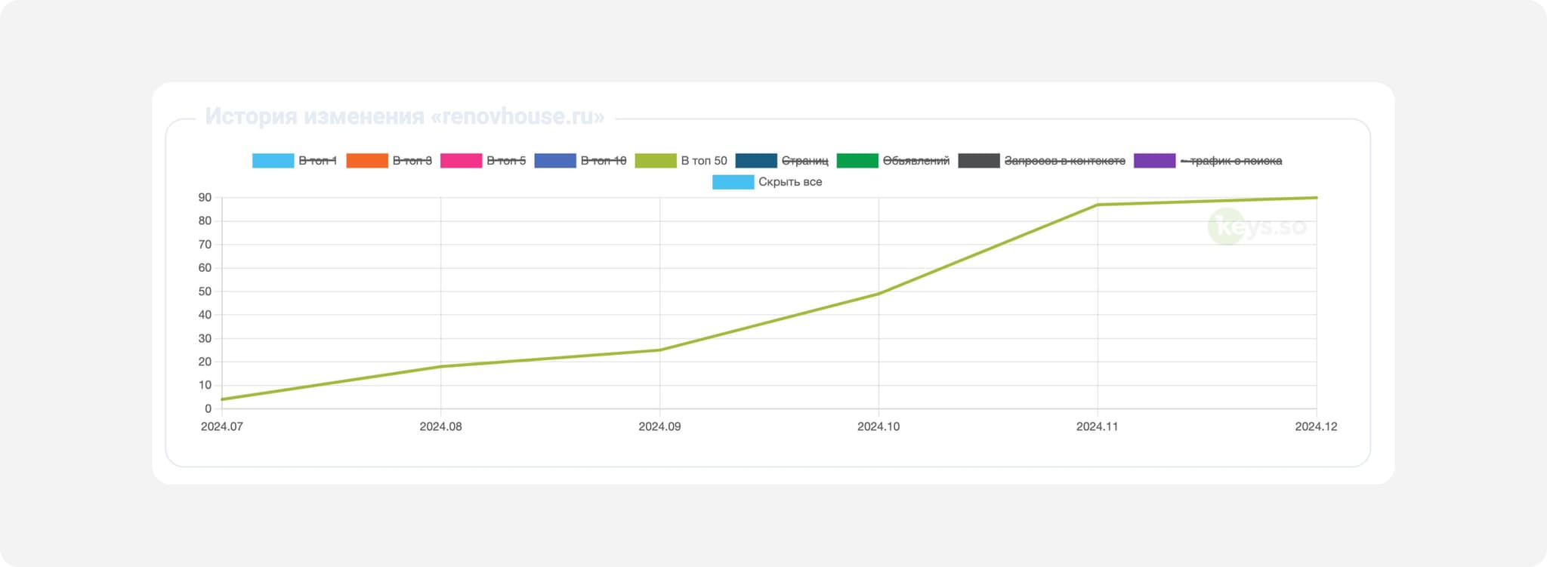
Task: Click the data point at 2024.07
Action: tap(222, 399)
